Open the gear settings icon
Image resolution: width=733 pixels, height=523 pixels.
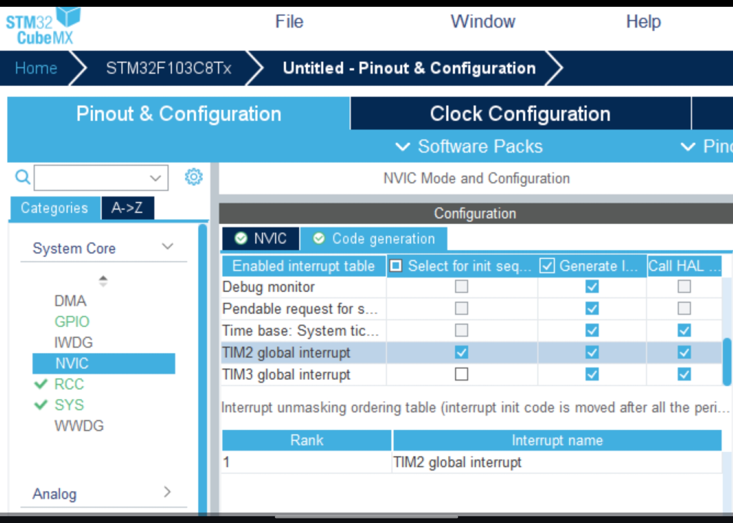coord(194,177)
